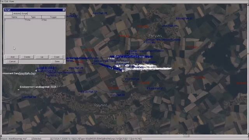249x140 pixels.
Task: Open the partially cut-off File menu
Action: [x=2, y=1]
